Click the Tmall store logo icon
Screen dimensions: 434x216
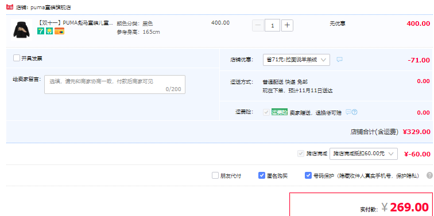point(10,7)
